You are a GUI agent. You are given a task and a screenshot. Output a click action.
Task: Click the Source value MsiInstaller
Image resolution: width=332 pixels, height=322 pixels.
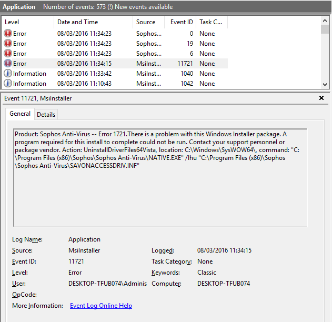(x=84, y=250)
